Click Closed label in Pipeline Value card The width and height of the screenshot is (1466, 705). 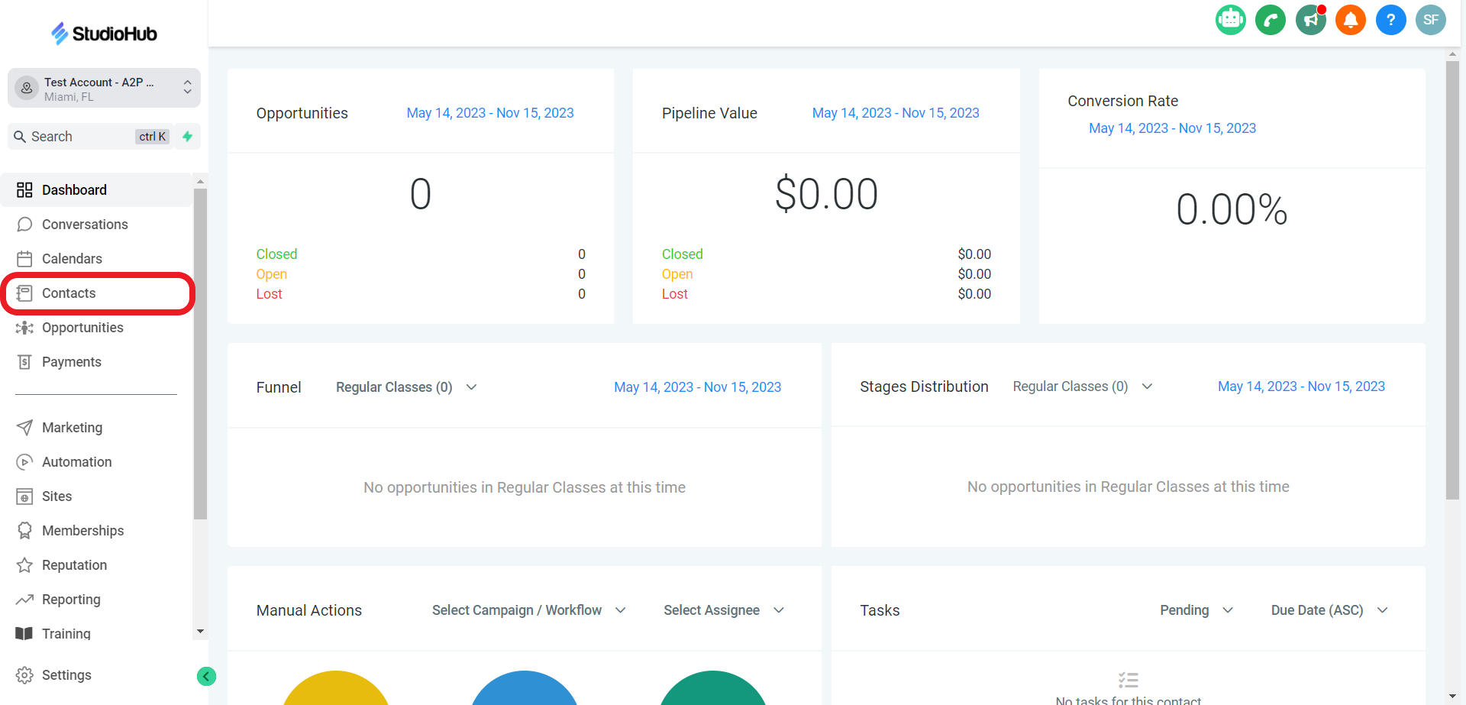[682, 254]
